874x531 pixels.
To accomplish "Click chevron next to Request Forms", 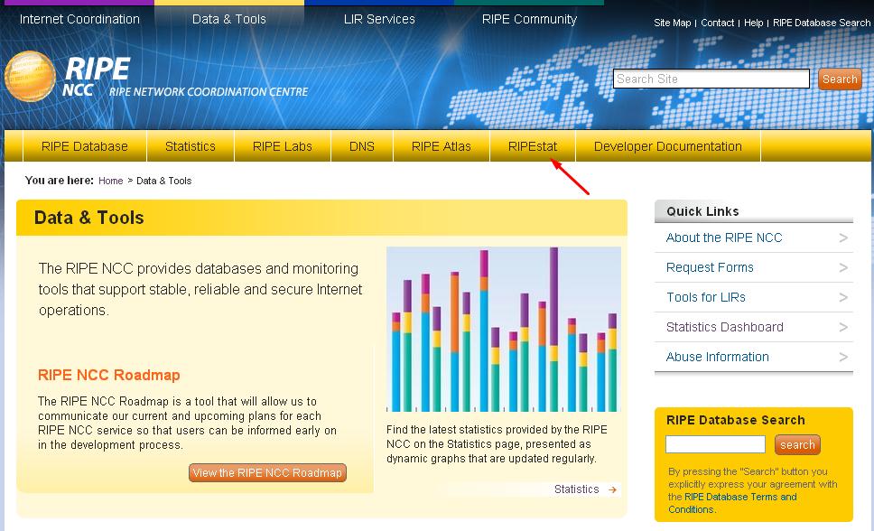I will (843, 267).
